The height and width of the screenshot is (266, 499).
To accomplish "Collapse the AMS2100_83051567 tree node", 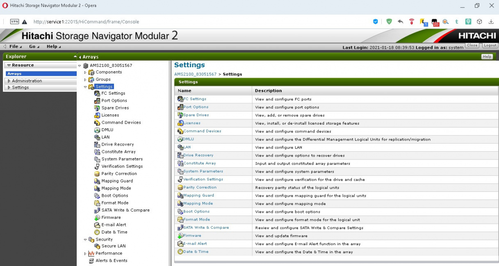I will point(80,66).
